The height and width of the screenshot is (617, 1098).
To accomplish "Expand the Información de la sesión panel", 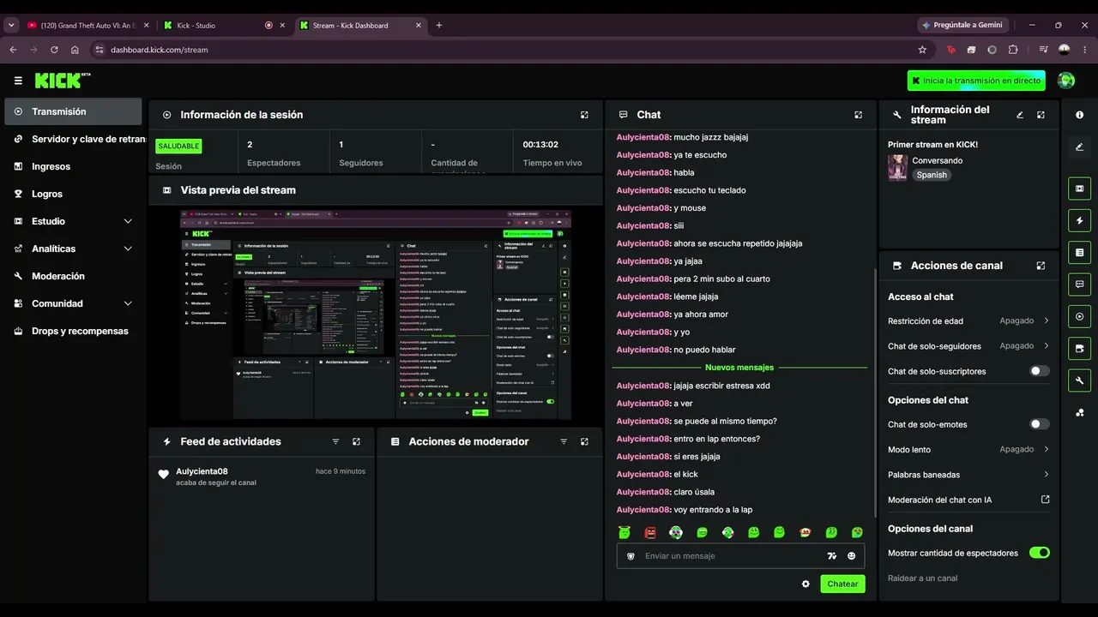I will (584, 115).
